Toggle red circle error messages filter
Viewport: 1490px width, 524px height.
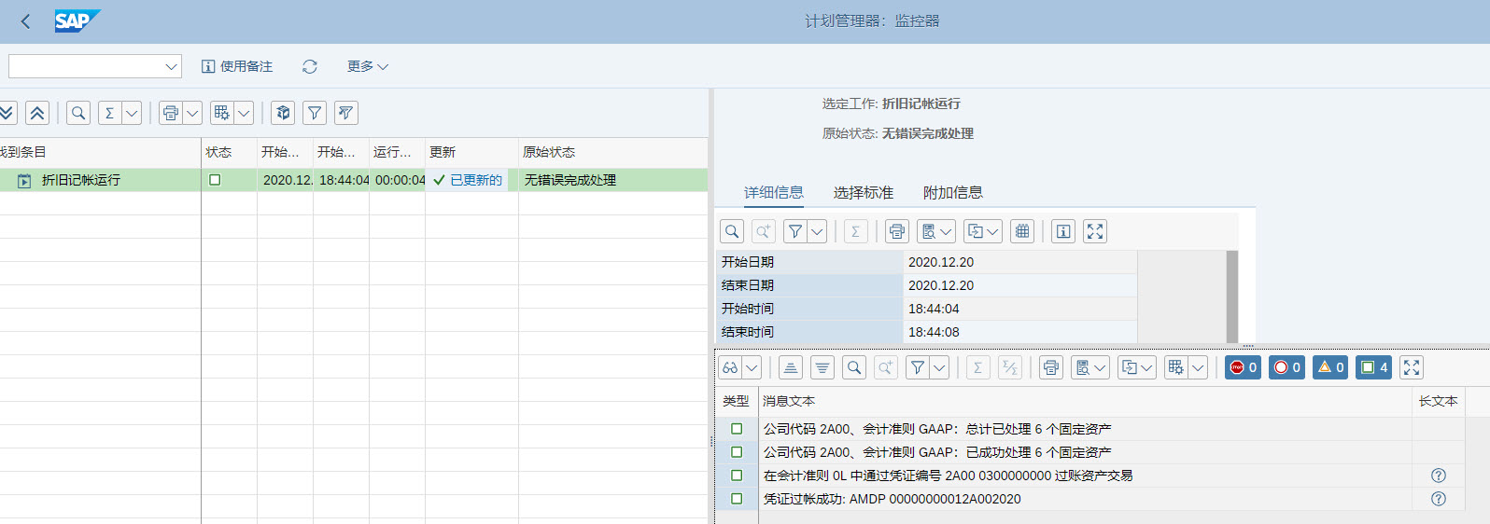[1286, 367]
